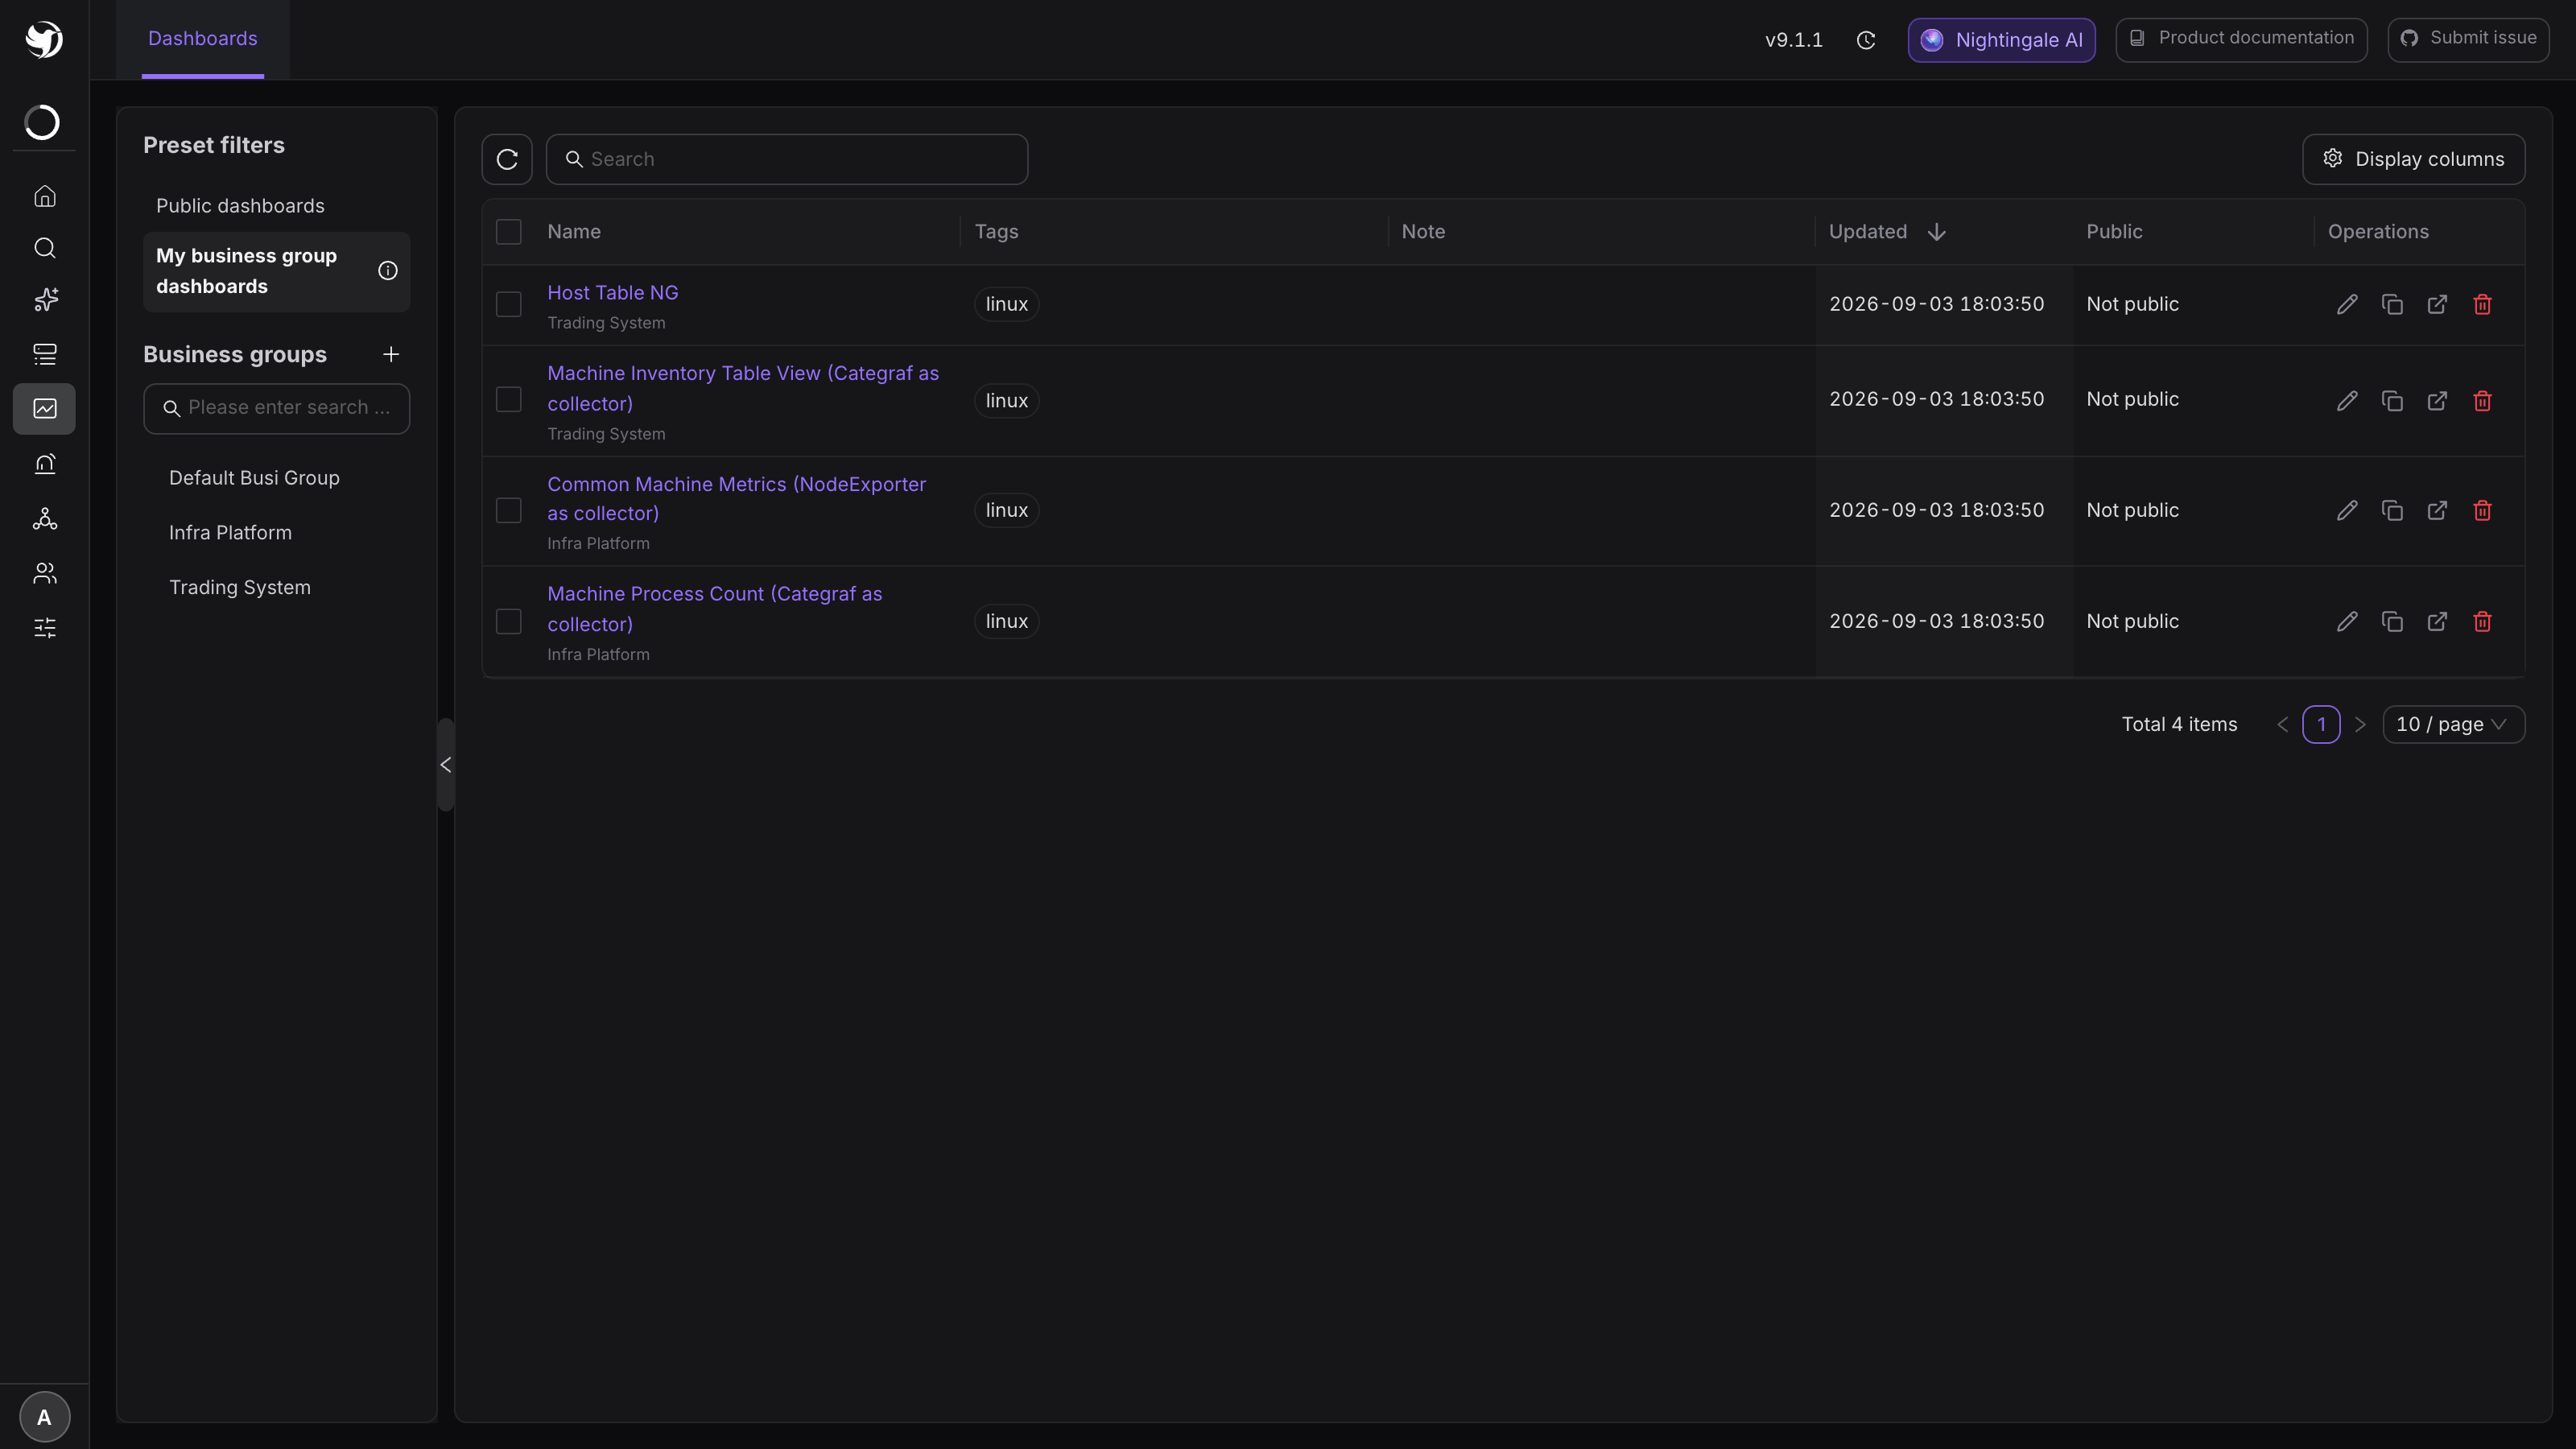This screenshot has height=1449, width=2576.
Task: Check the Common Machine Metrics row checkbox
Action: [x=509, y=511]
